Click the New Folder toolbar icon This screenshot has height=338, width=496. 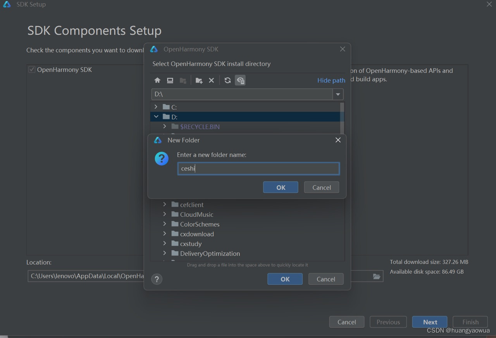(x=199, y=81)
